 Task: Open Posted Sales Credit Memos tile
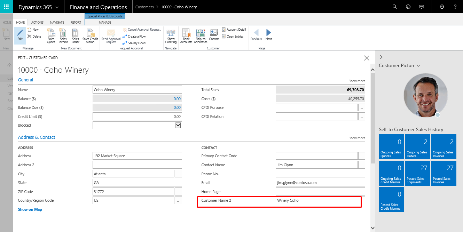tap(391, 199)
